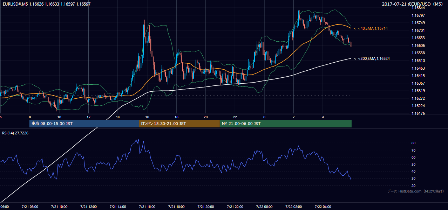The width and height of the screenshot is (448, 210).
Task: Click the white 200,SMA,1.16524 label
Action: pos(372,58)
